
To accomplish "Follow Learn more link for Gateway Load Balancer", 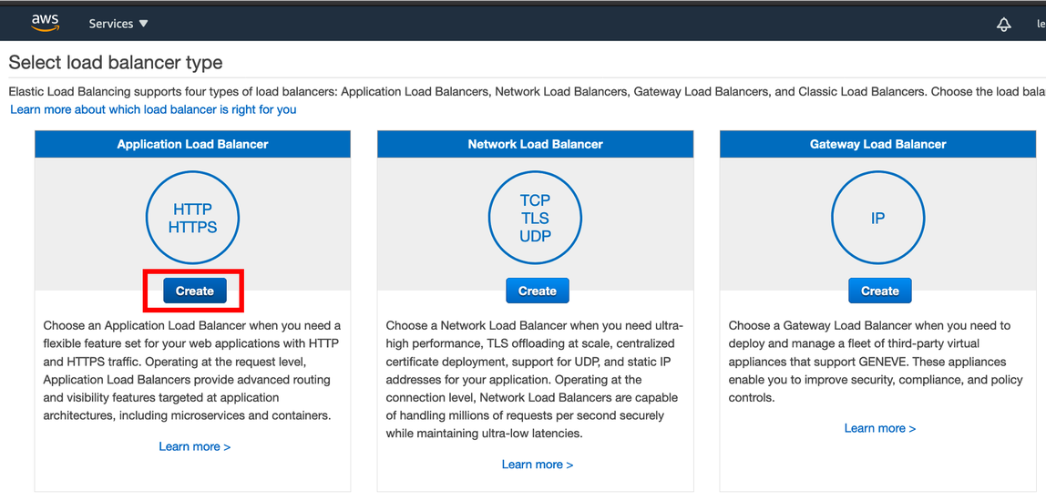I will click(x=879, y=428).
